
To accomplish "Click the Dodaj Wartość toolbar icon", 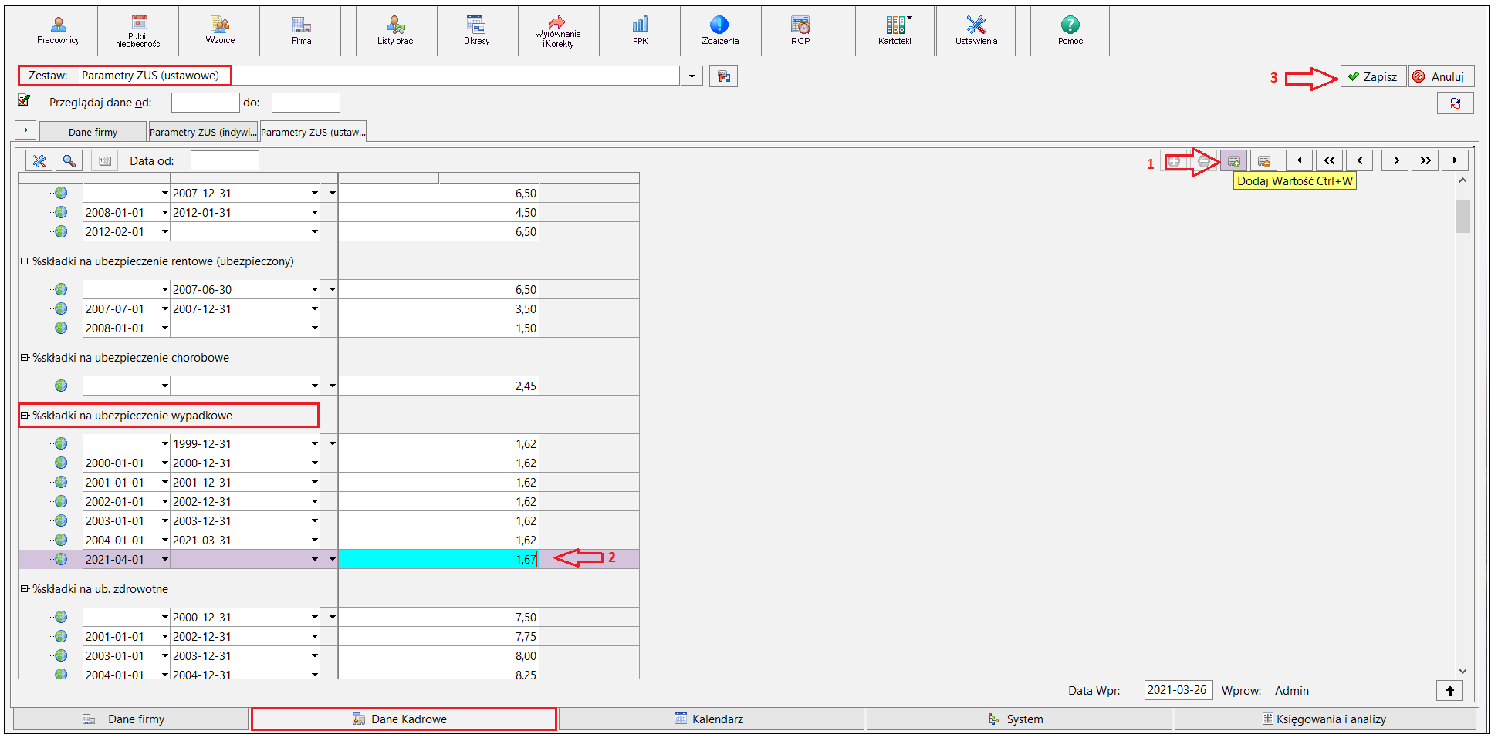I will tap(1233, 161).
